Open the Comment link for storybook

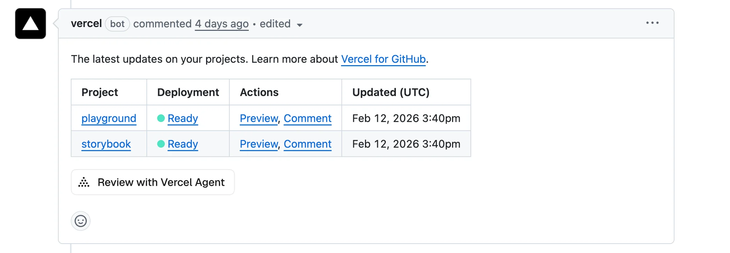(x=307, y=144)
